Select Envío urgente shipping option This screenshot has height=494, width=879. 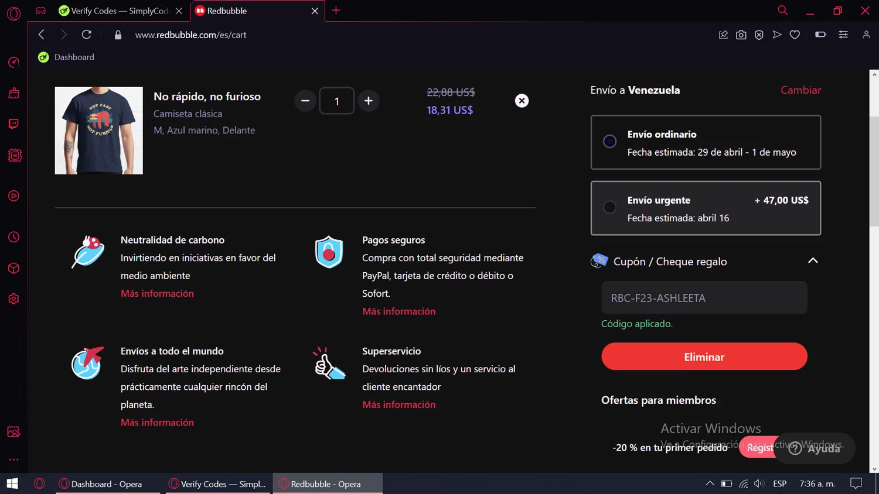tap(706, 208)
